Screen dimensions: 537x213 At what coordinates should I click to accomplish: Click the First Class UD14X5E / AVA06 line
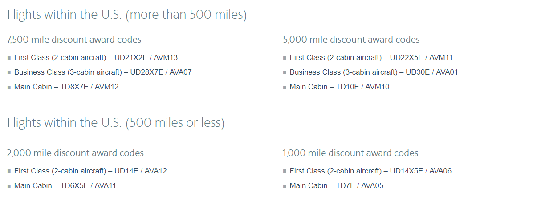(370, 171)
